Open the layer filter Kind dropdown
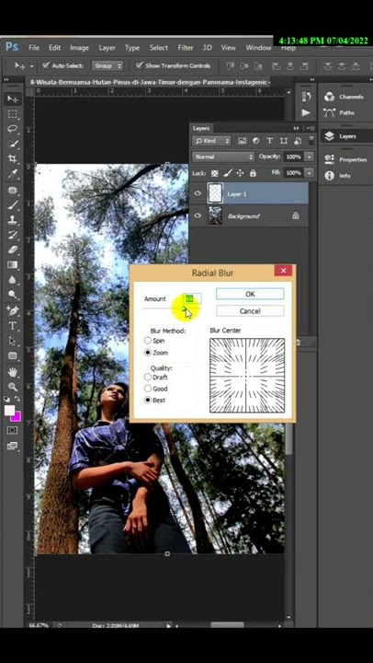 pos(211,141)
